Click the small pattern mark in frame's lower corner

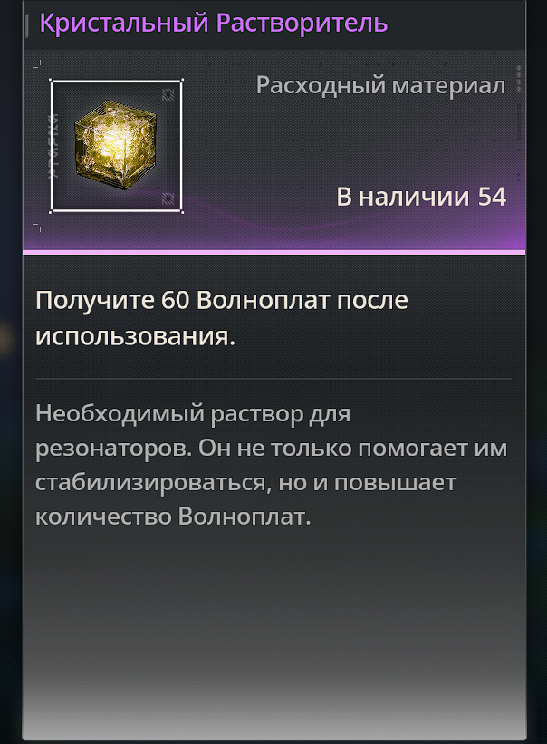point(168,198)
